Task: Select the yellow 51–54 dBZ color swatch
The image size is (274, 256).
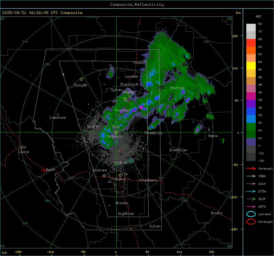Action: click(x=251, y=66)
